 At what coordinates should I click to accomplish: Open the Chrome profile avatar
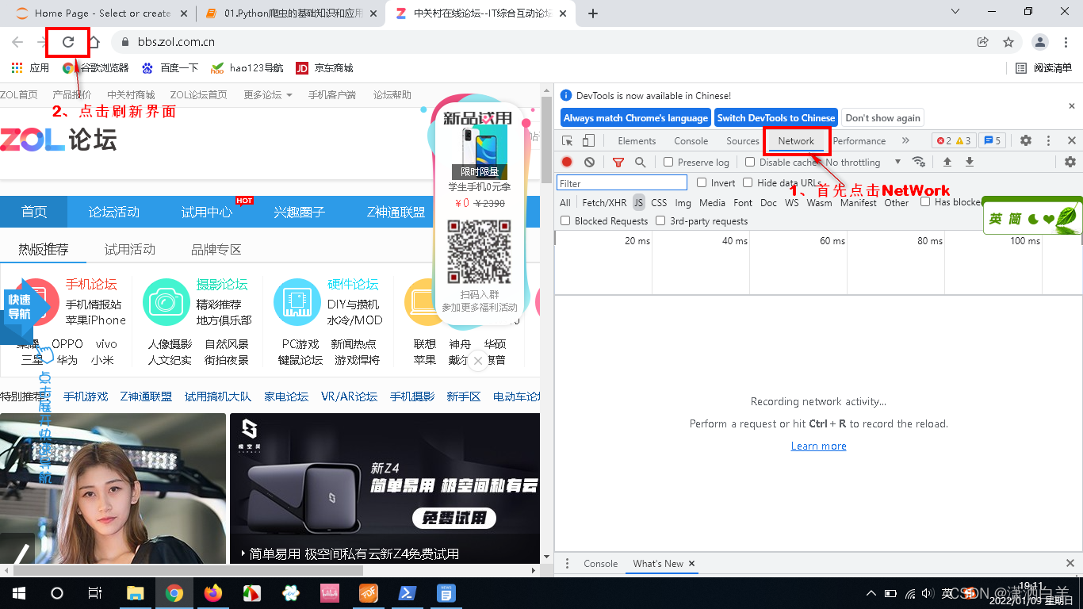click(x=1040, y=42)
